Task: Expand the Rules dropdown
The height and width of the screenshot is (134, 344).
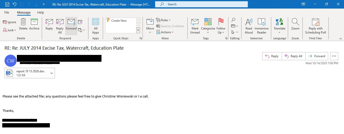Action: pyautogui.click(x=163, y=20)
